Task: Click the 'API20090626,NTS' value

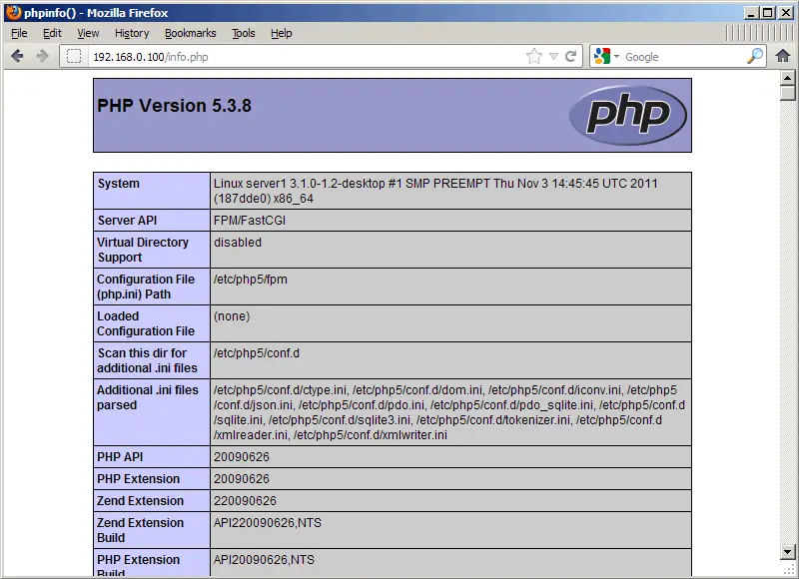Action: (x=264, y=560)
